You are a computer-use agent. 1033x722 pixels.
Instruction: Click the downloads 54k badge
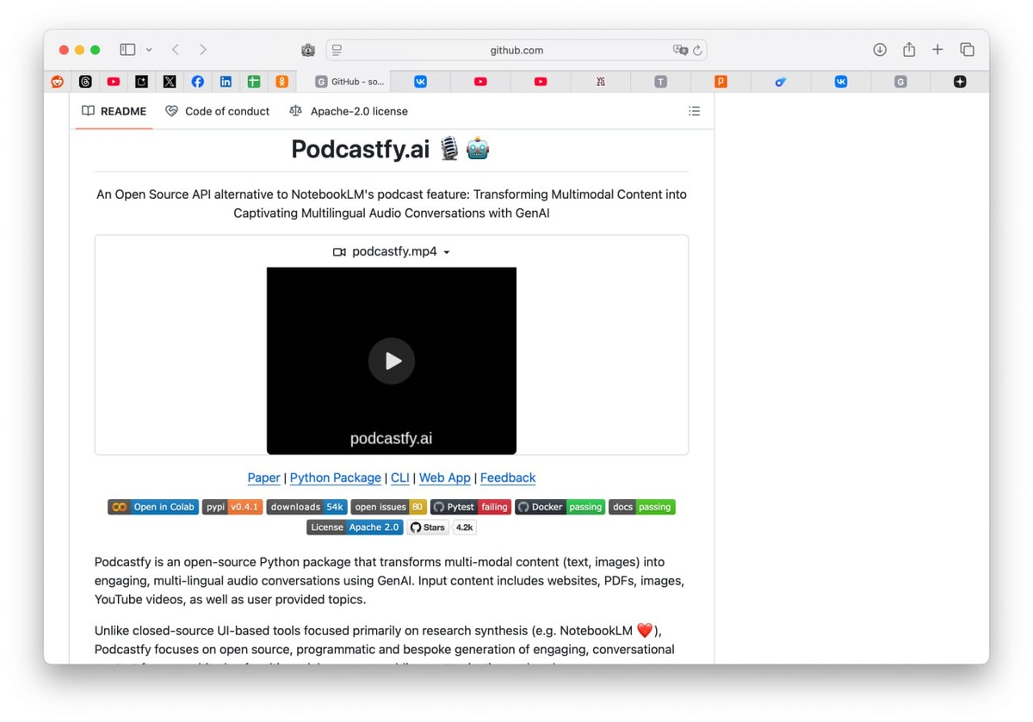click(306, 507)
